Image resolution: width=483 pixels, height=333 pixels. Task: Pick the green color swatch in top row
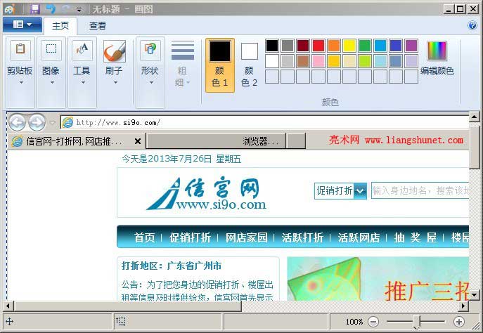click(x=365, y=46)
